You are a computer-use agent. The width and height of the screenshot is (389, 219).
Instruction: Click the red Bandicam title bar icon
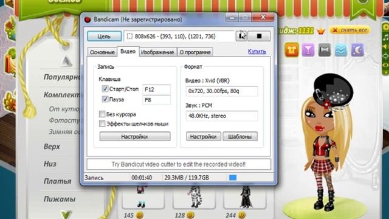coord(88,19)
